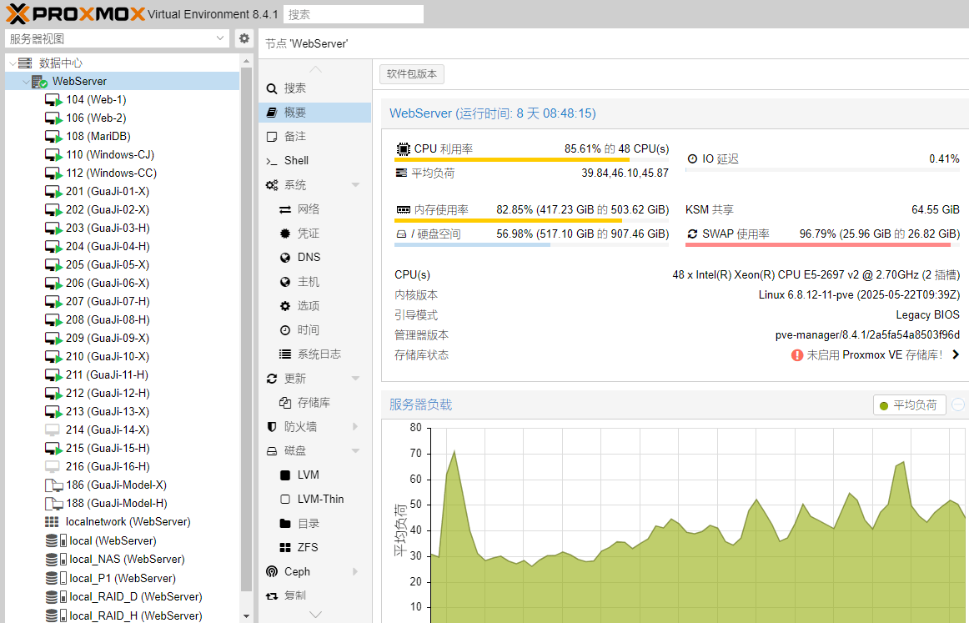The width and height of the screenshot is (969, 623).
Task: Open the 服务器视图 view dropdown
Action: coord(220,38)
